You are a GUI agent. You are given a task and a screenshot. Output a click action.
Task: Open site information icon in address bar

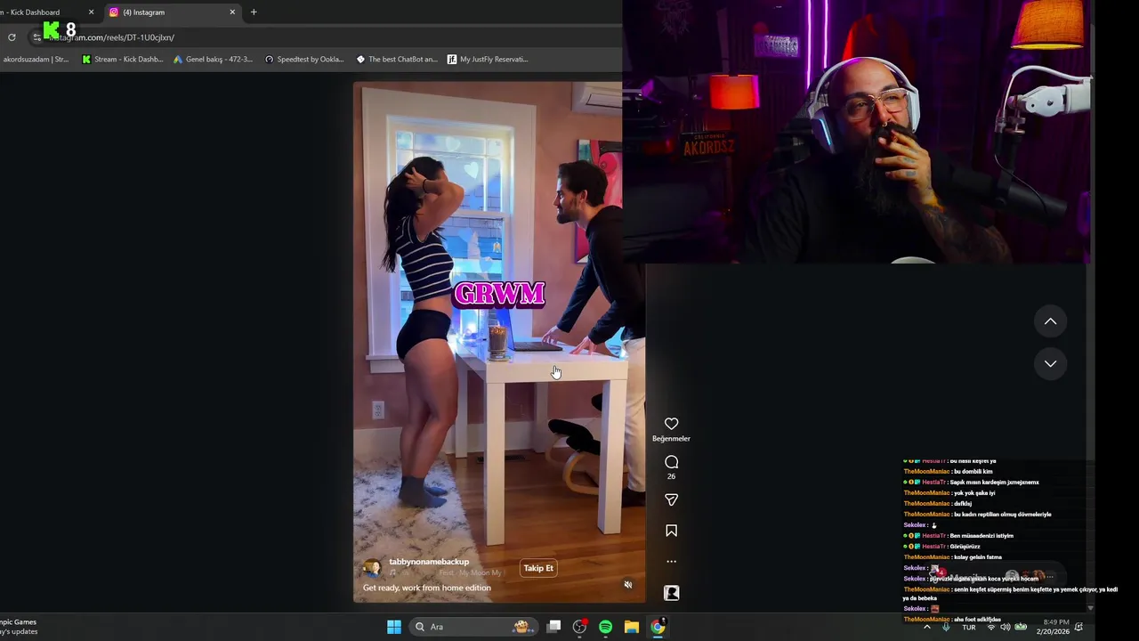click(36, 37)
